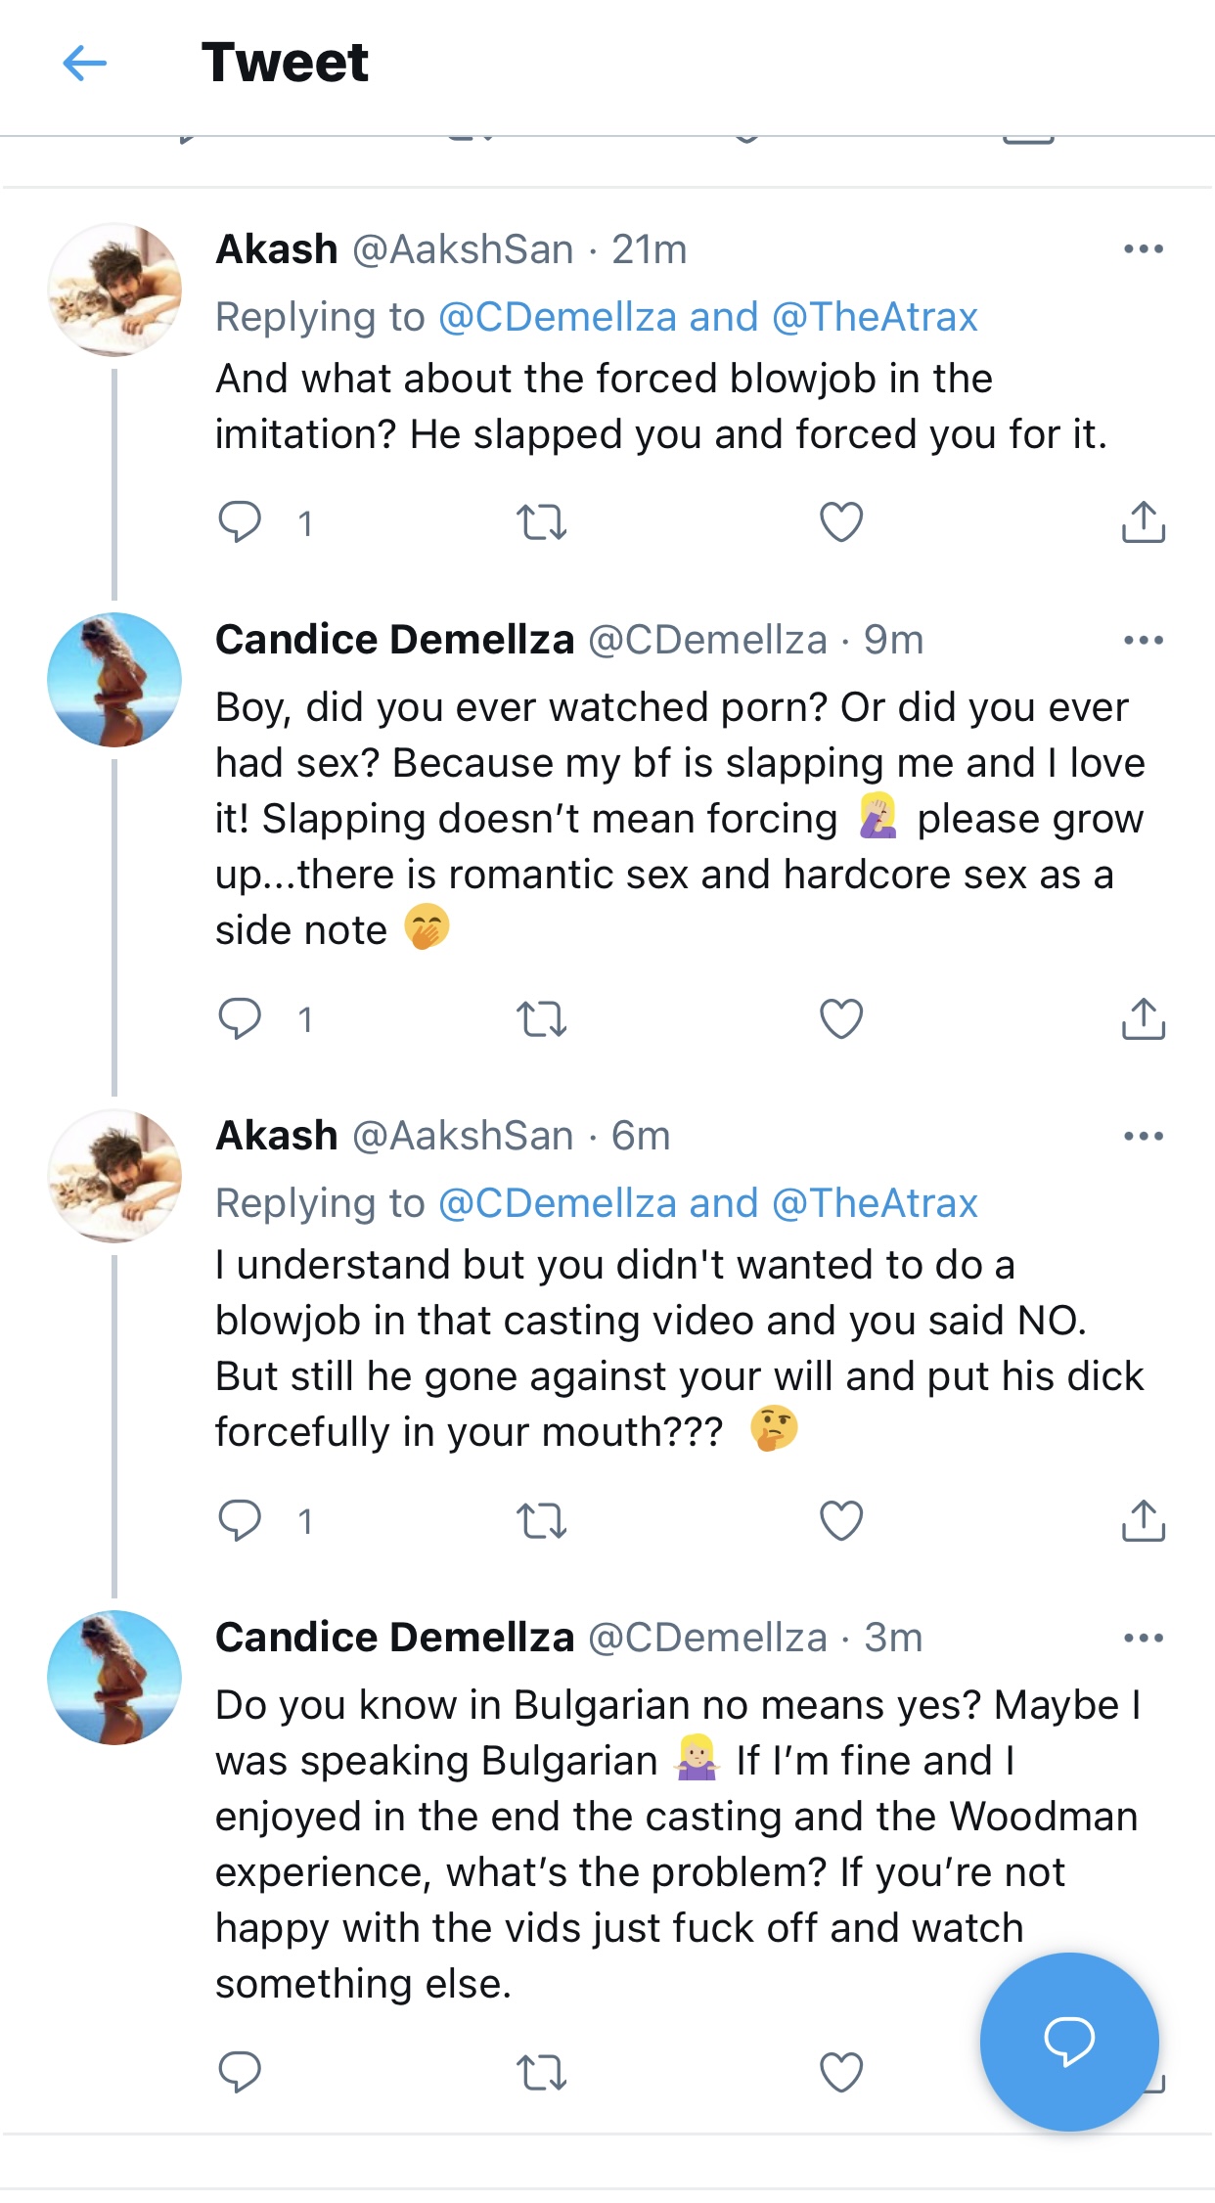Like Candice Demellza's 9m tweet

tap(841, 1019)
